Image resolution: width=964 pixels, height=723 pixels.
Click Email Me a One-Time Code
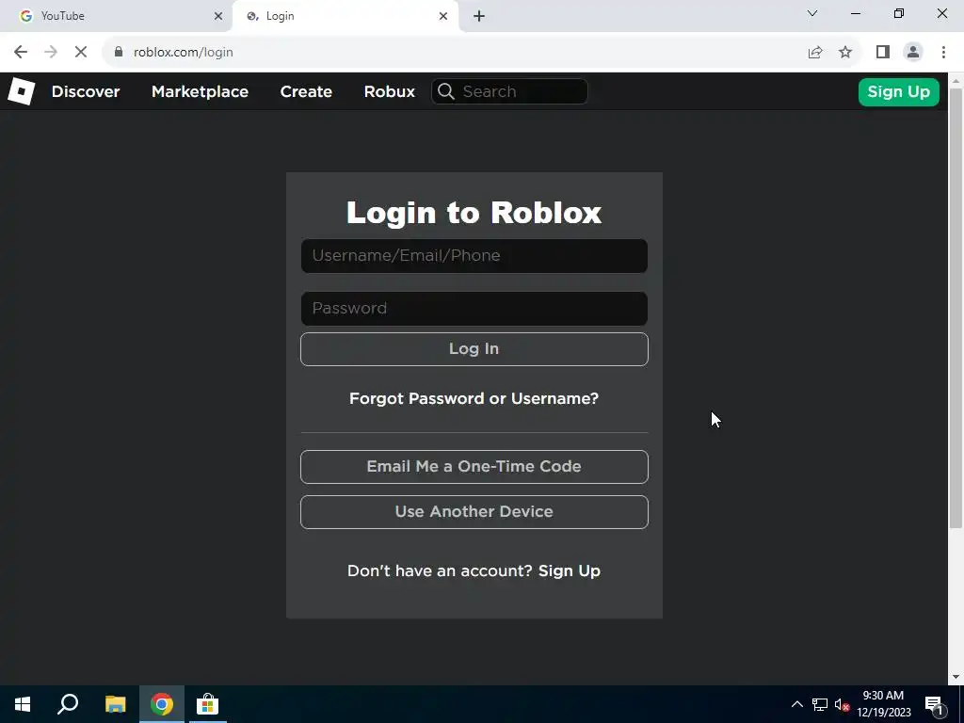tap(474, 467)
